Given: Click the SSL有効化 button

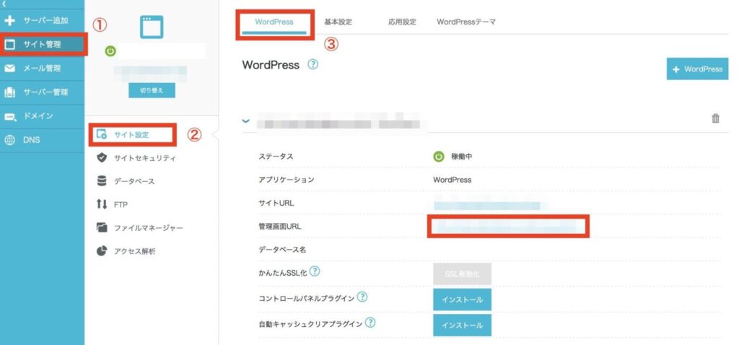Looking at the screenshot, I should (x=463, y=274).
